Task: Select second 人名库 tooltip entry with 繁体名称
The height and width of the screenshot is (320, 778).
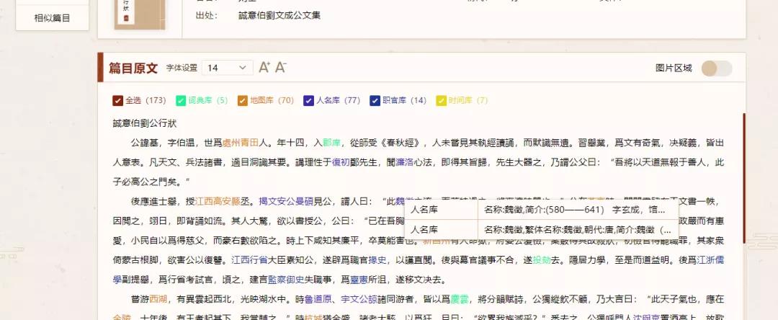Action: pos(541,230)
